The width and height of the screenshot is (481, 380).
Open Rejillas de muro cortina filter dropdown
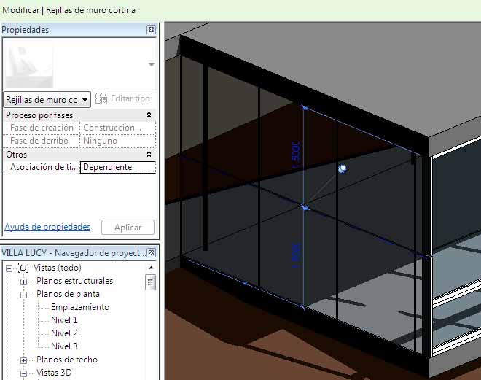(85, 99)
